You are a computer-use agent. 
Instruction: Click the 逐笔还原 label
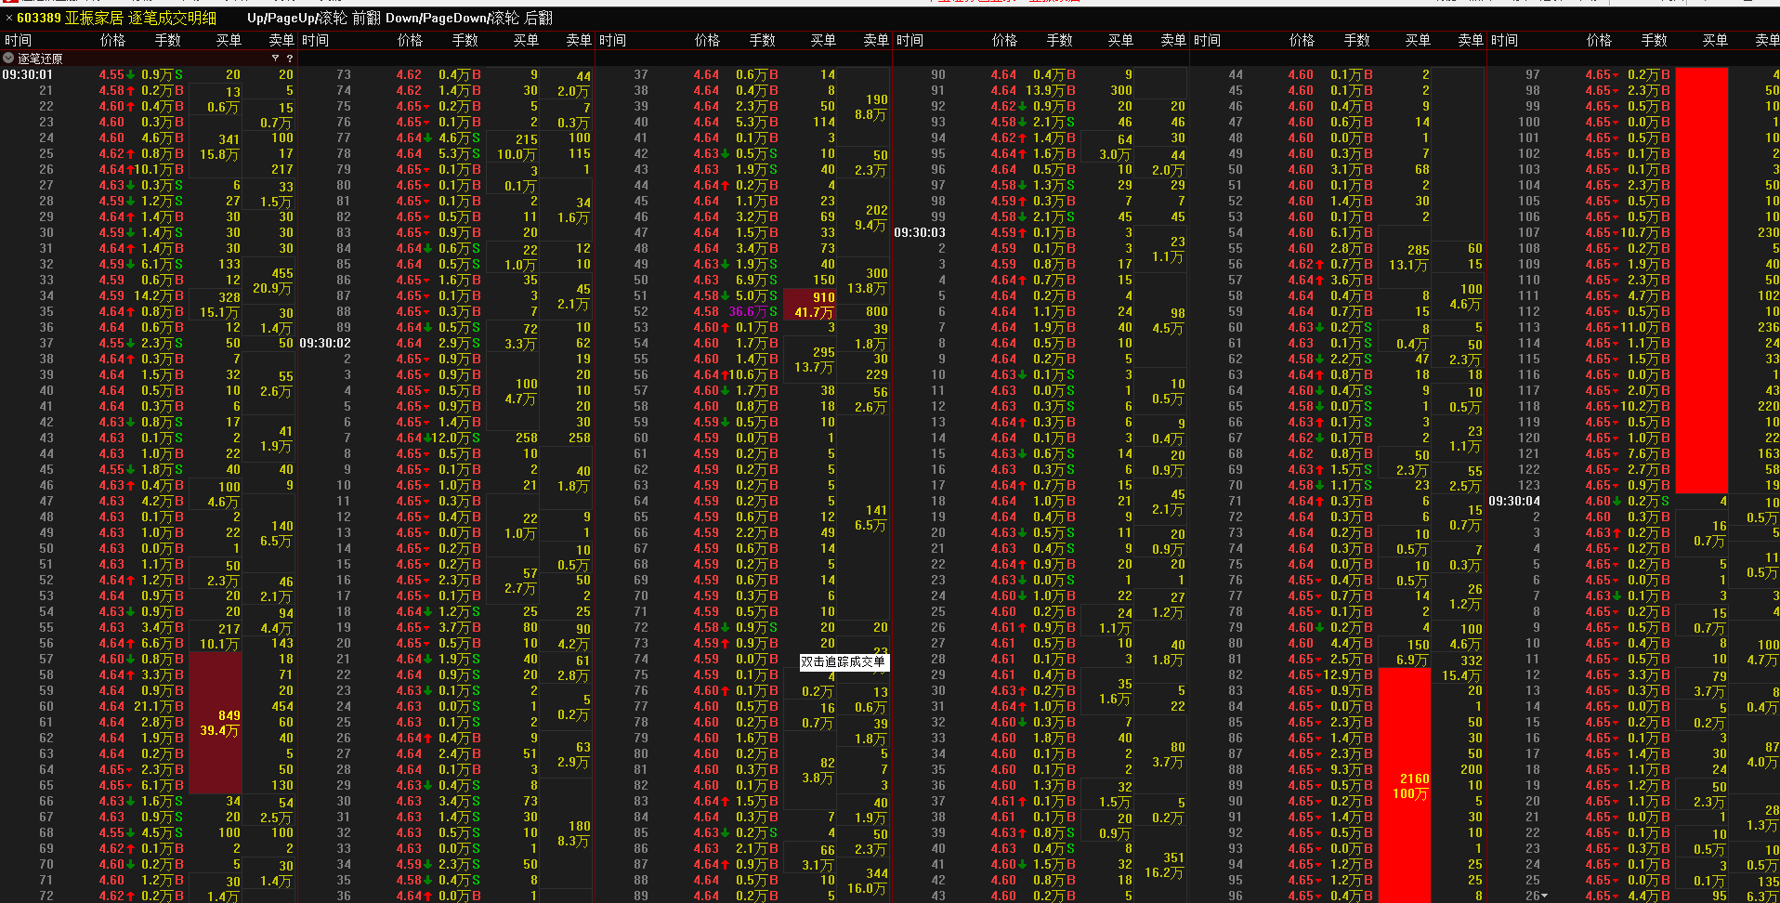point(41,59)
